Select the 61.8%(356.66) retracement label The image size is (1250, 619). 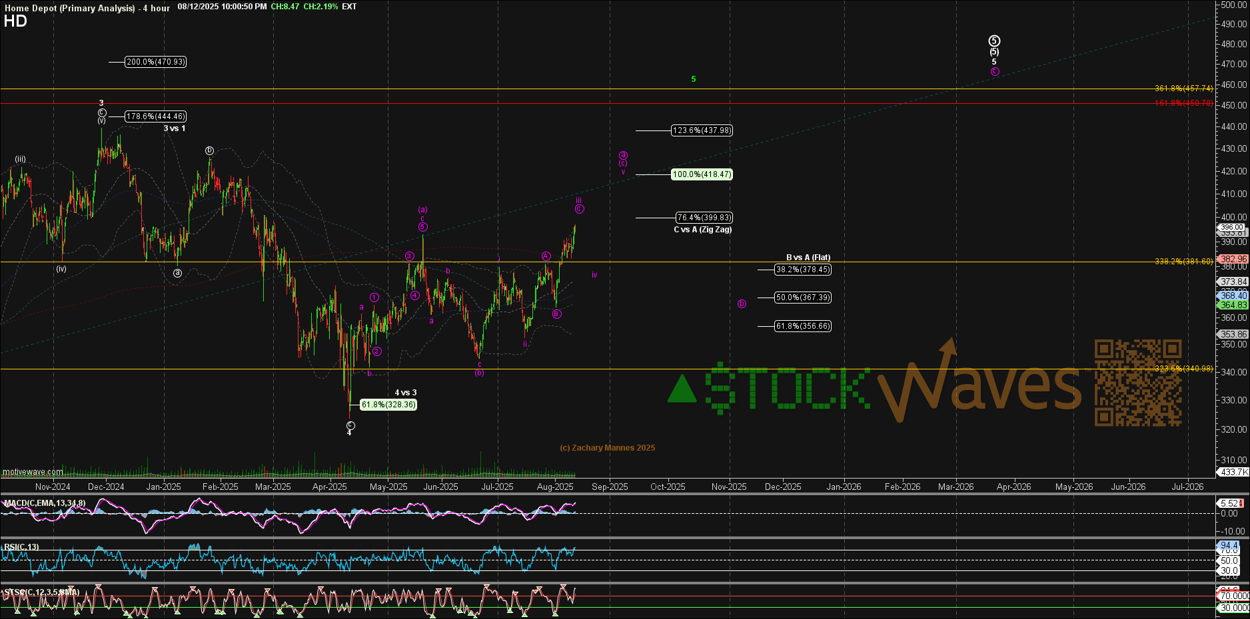803,326
